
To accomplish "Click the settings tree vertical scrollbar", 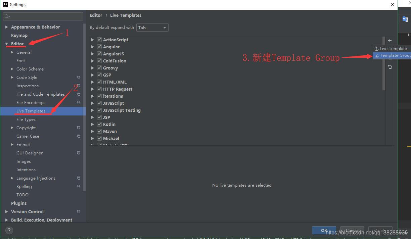I will [x=84, y=107].
